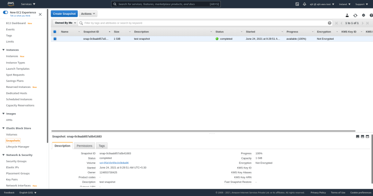Open Cookie preferences link
Screen dimensions: 373x196
361,193
